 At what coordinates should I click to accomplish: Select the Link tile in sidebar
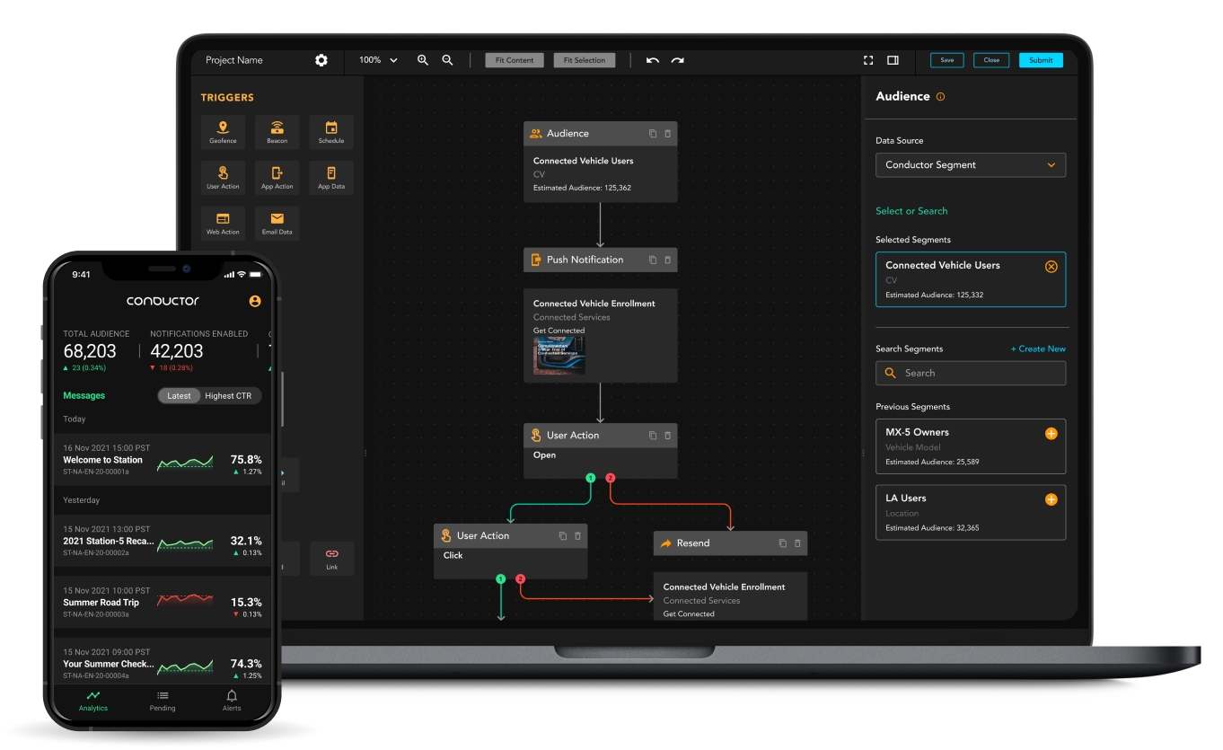[x=332, y=559]
